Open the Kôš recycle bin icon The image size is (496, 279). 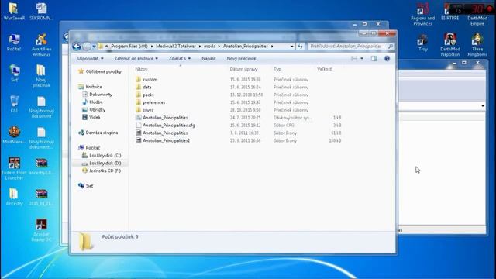[x=14, y=104]
